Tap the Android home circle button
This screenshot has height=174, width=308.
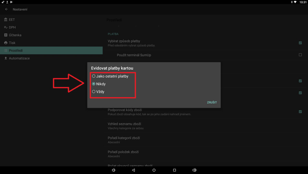[154, 170]
